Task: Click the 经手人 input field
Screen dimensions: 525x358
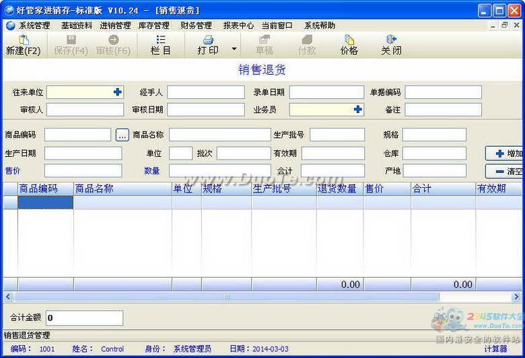Action: point(206,92)
